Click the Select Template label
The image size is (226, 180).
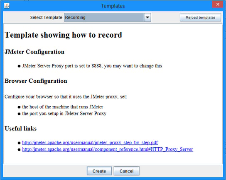[46, 17]
